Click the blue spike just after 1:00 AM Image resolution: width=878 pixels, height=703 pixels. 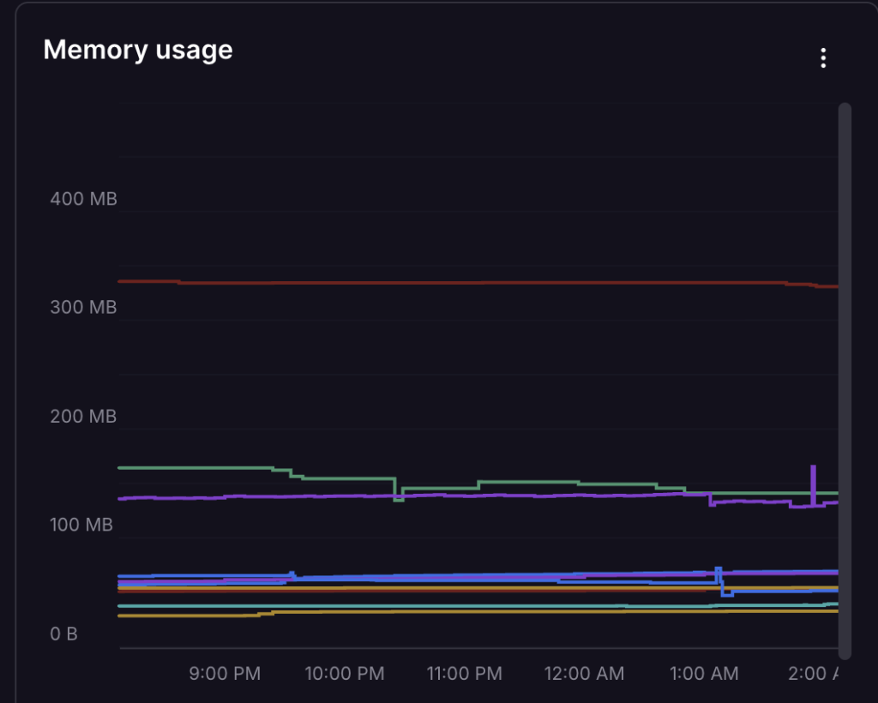coord(719,572)
